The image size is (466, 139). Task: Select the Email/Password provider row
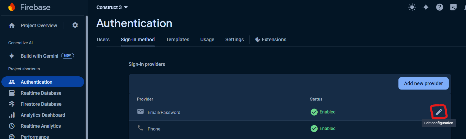164,112
